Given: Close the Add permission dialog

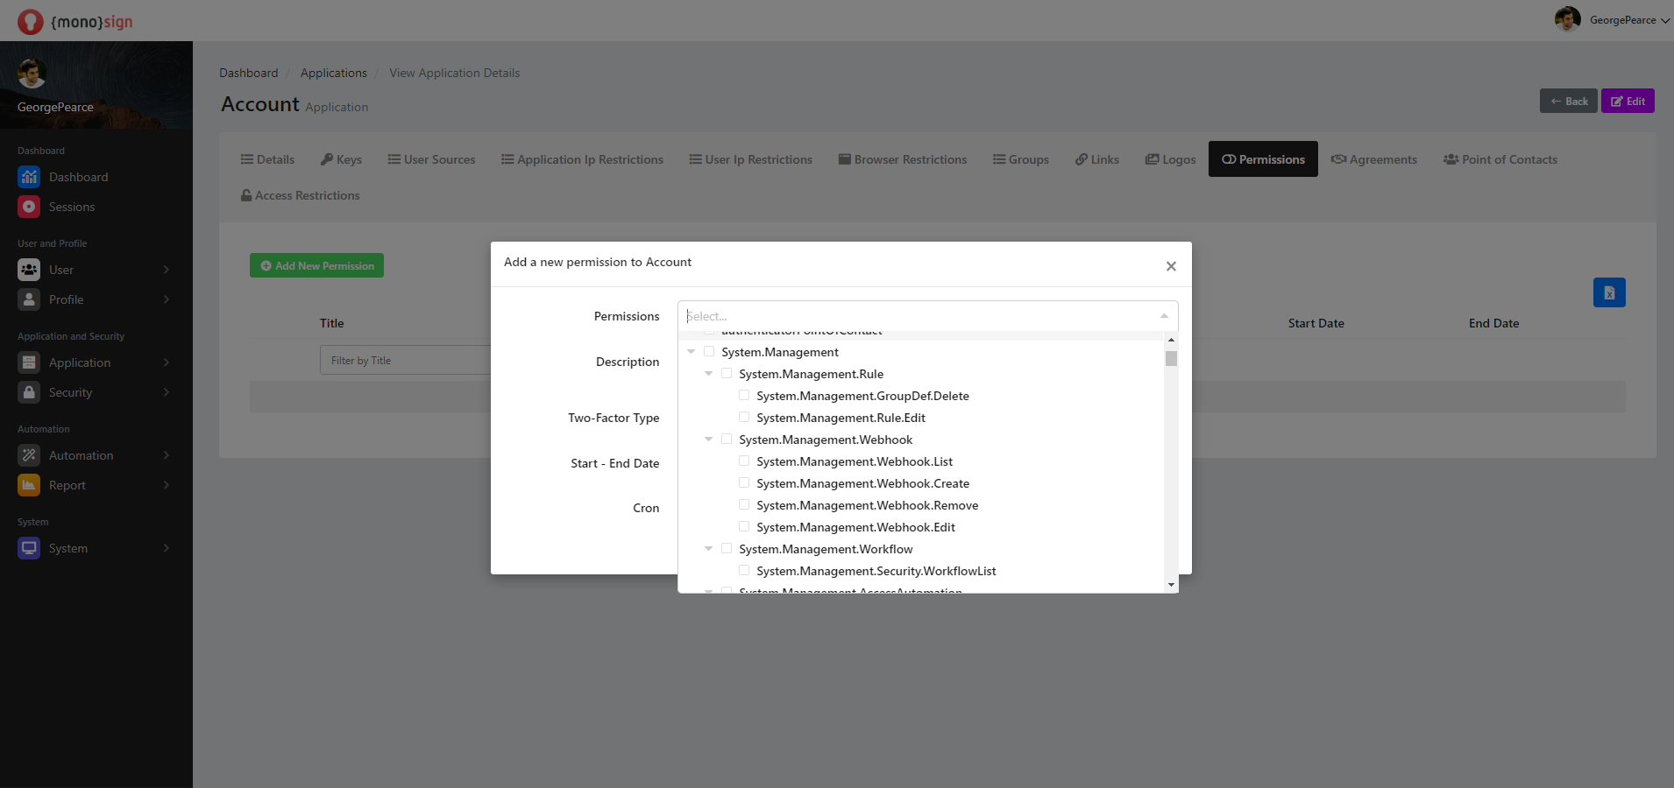Looking at the screenshot, I should (x=1171, y=266).
